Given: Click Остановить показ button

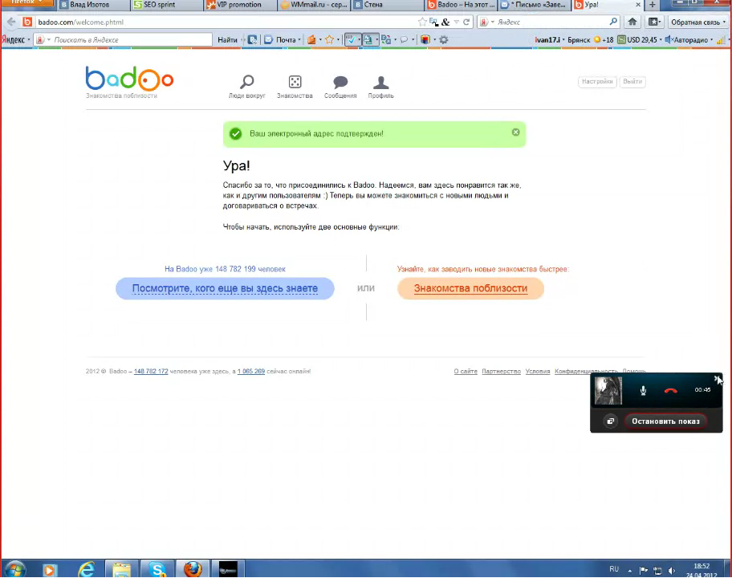Looking at the screenshot, I should [x=665, y=421].
